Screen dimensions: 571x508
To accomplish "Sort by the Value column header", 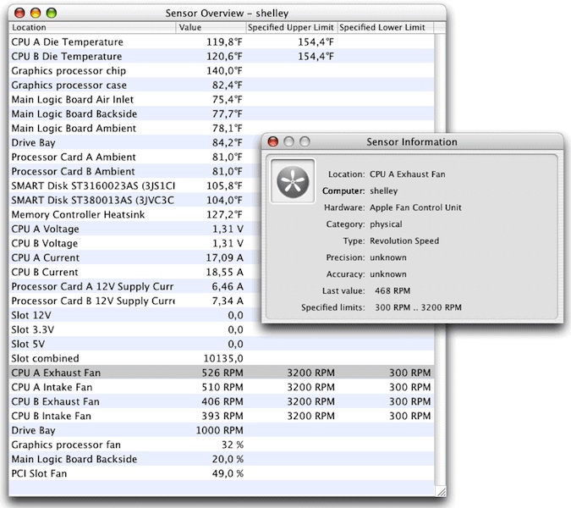I will click(x=210, y=28).
